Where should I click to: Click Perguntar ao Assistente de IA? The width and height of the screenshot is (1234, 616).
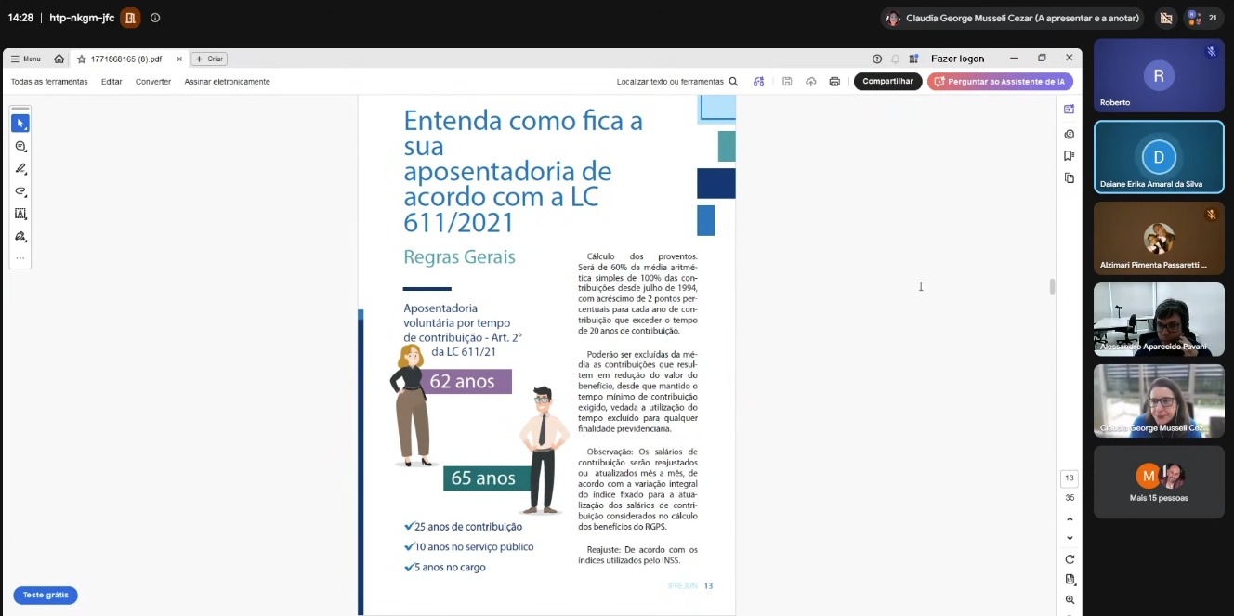click(1000, 82)
